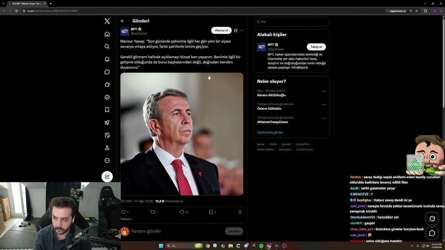The height and width of the screenshot is (250, 445).
Task: Reply to the post via comment icon
Action: [x=123, y=212]
